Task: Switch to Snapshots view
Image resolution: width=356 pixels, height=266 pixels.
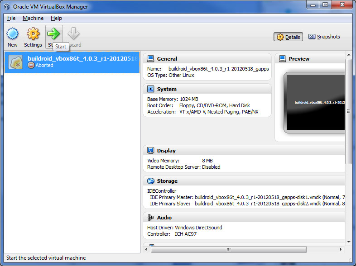Action: 324,37
